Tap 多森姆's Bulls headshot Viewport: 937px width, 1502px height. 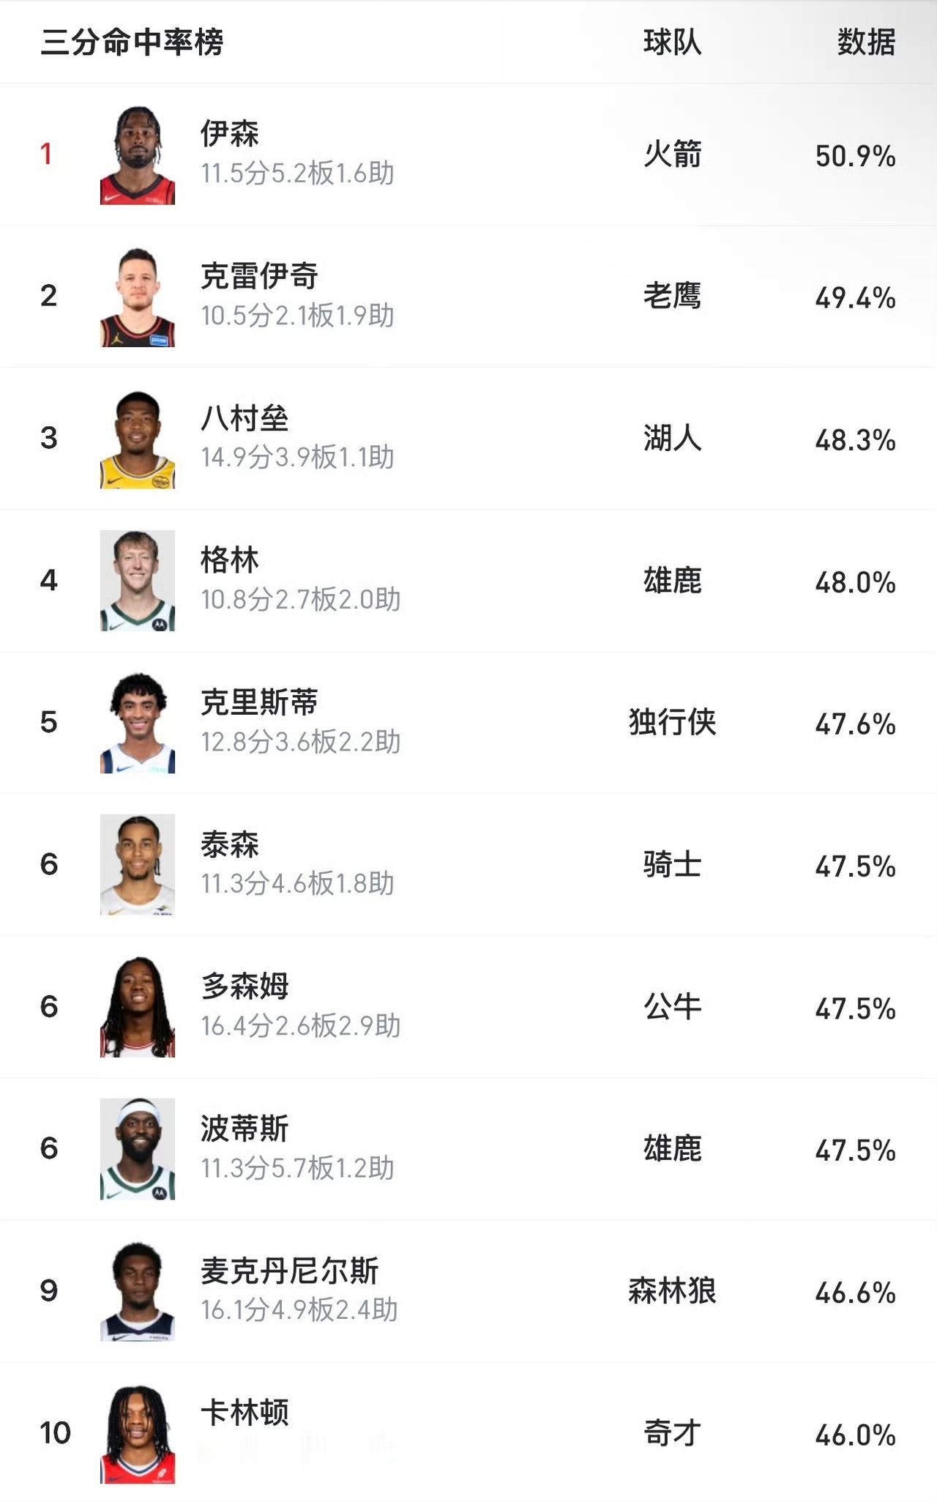[x=138, y=1007]
